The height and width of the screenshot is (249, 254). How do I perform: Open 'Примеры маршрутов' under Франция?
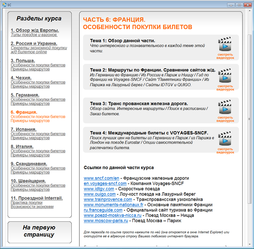click(x=30, y=121)
